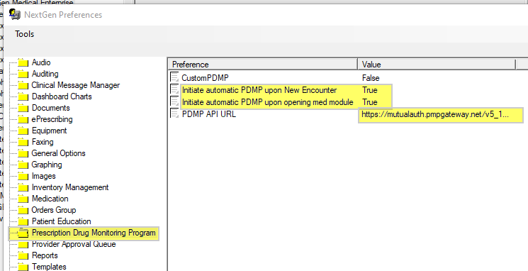Open Clinical Message Manager preferences
Image resolution: width=528 pixels, height=271 pixels.
tap(76, 85)
